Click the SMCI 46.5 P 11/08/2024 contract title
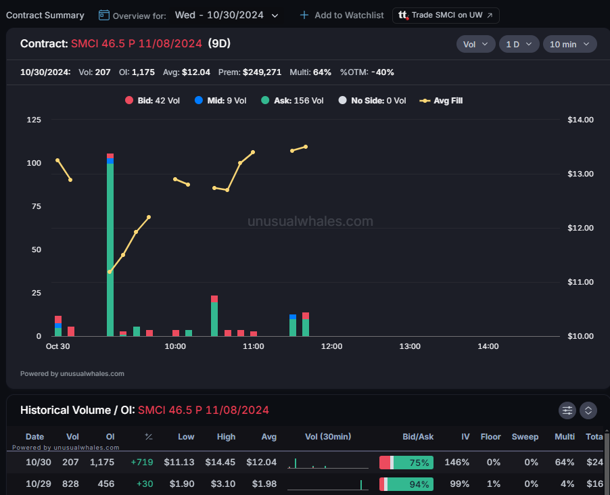 [137, 43]
